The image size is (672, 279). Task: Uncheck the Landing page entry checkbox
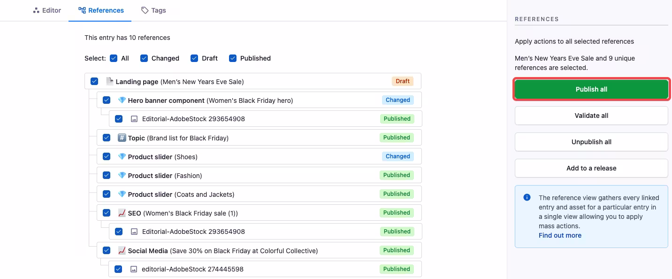(x=94, y=81)
